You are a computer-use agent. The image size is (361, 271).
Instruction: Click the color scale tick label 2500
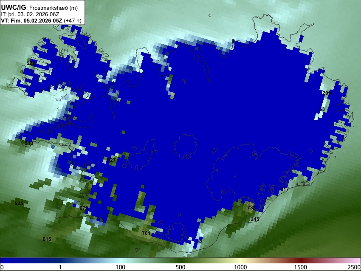point(354,267)
